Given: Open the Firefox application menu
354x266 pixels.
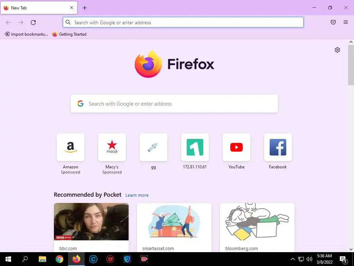Looking at the screenshot, I should [346, 22].
